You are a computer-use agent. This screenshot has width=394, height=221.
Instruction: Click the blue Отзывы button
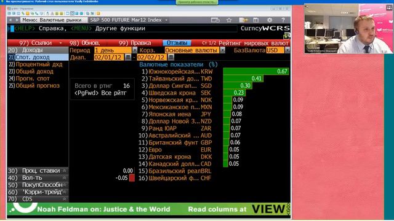pyautogui.click(x=177, y=43)
